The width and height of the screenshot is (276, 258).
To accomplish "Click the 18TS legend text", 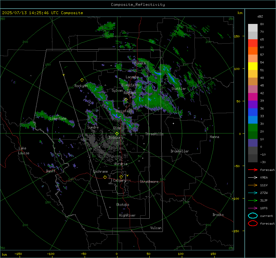I will click(264, 208).
